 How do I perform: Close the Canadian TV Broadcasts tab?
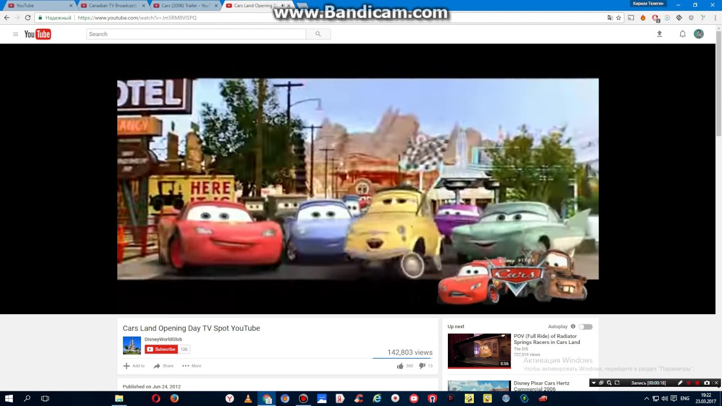[x=143, y=6]
